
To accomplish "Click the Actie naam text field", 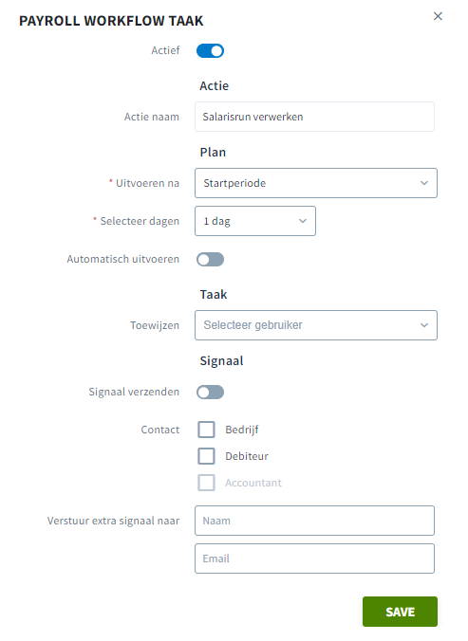I will click(x=314, y=117).
